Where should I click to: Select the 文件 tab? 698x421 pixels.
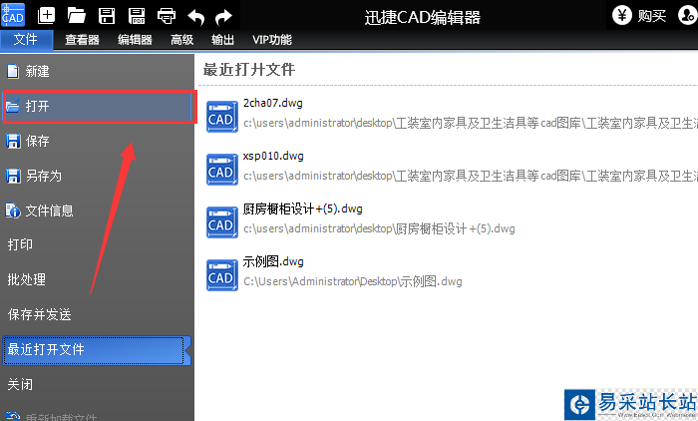pyautogui.click(x=26, y=39)
